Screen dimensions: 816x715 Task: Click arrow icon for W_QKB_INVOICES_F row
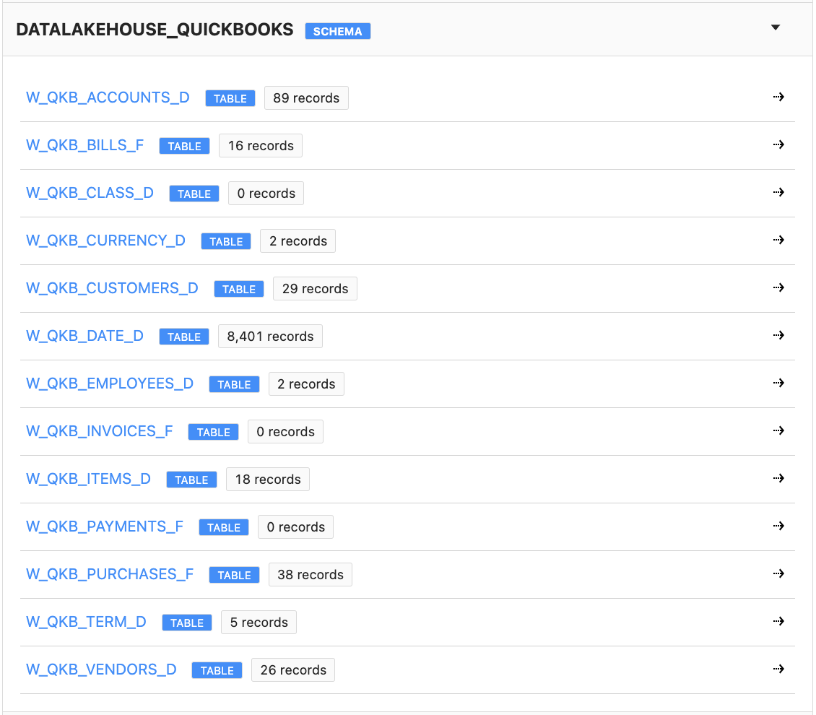pos(778,431)
